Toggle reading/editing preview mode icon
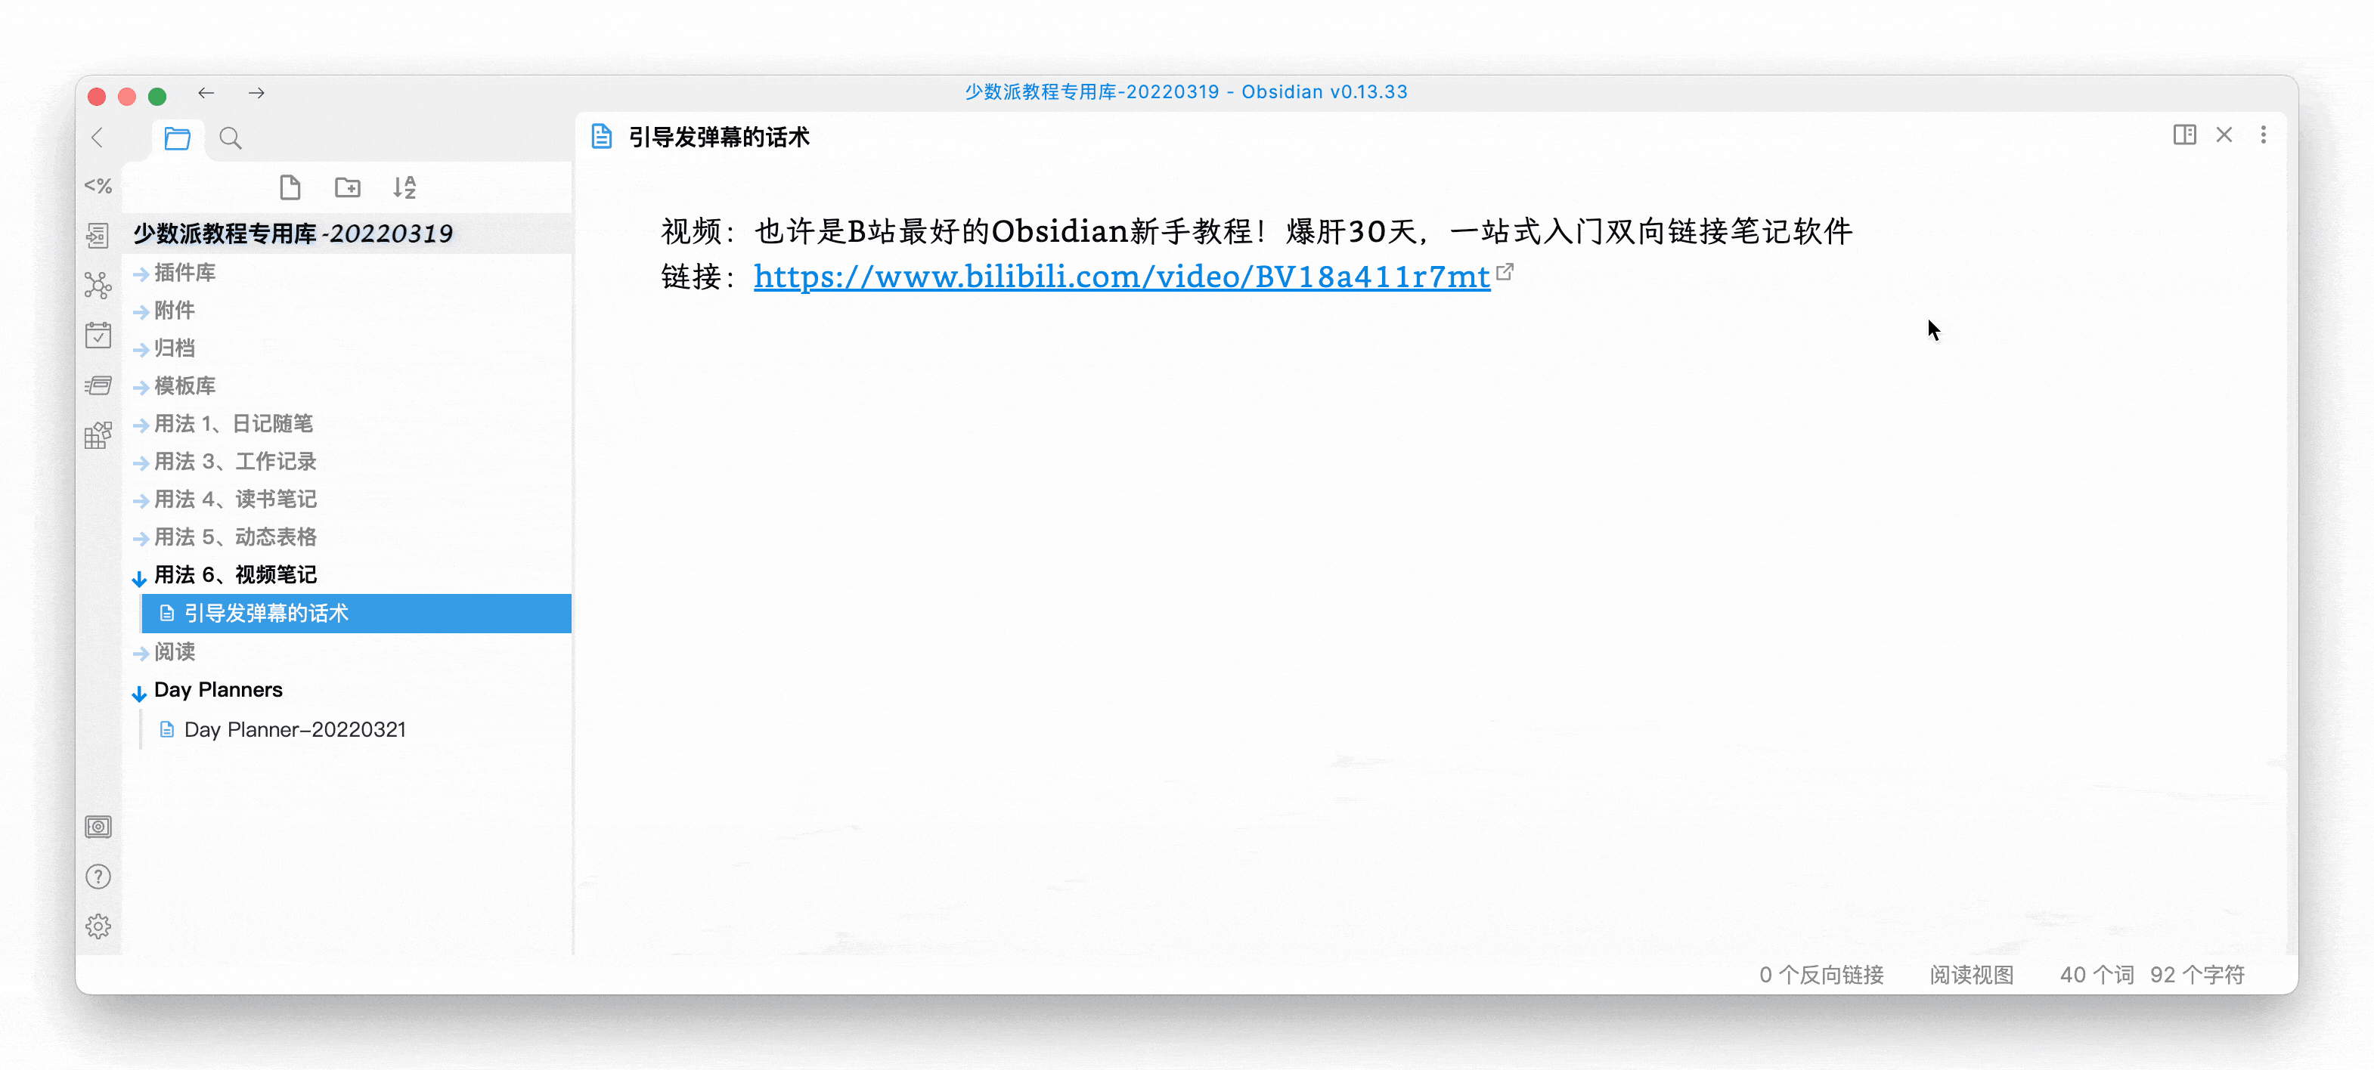Viewport: 2374px width, 1070px height. (2184, 135)
